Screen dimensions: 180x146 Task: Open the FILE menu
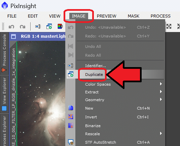[x=12, y=16]
